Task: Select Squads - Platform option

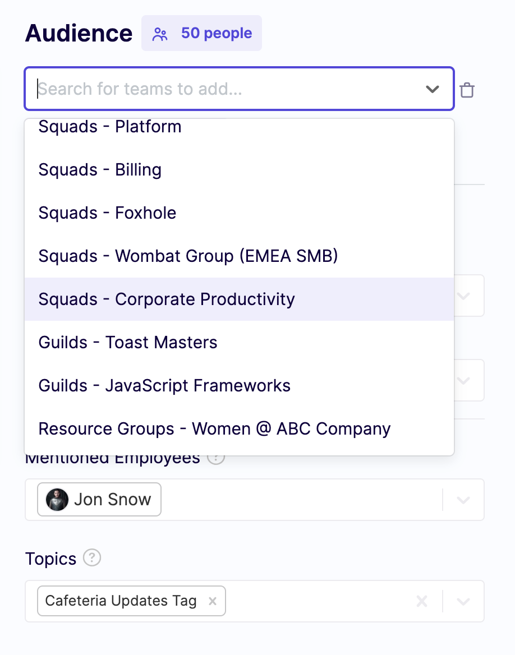Action: (x=110, y=127)
